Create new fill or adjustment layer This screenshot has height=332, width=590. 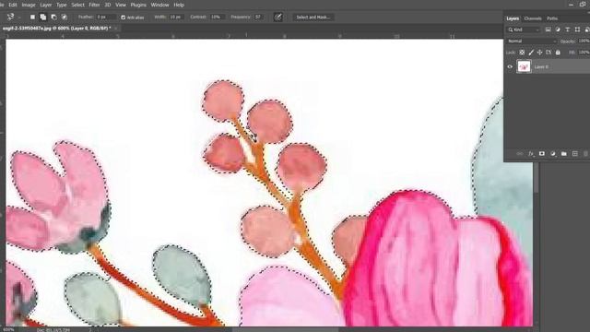point(553,154)
